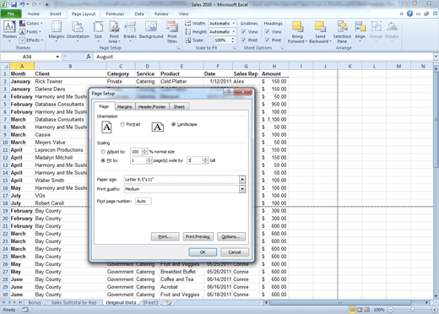The width and height of the screenshot is (439, 314).
Task: Select Adjust to scaling option
Action: click(103, 152)
